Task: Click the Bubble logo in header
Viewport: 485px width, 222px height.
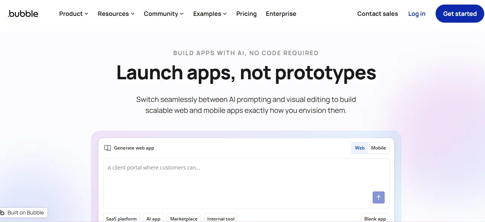Action: [23, 14]
